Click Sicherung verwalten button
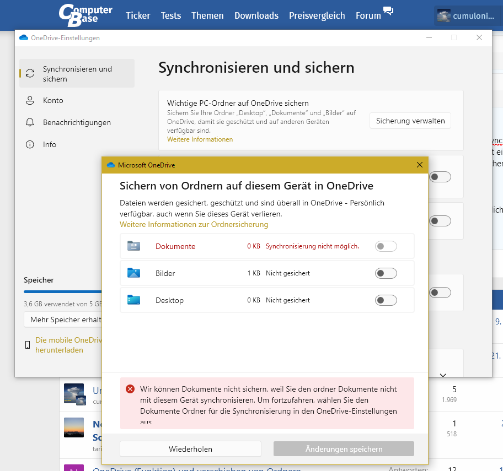Screen dimensions: 503x471 tap(410, 121)
